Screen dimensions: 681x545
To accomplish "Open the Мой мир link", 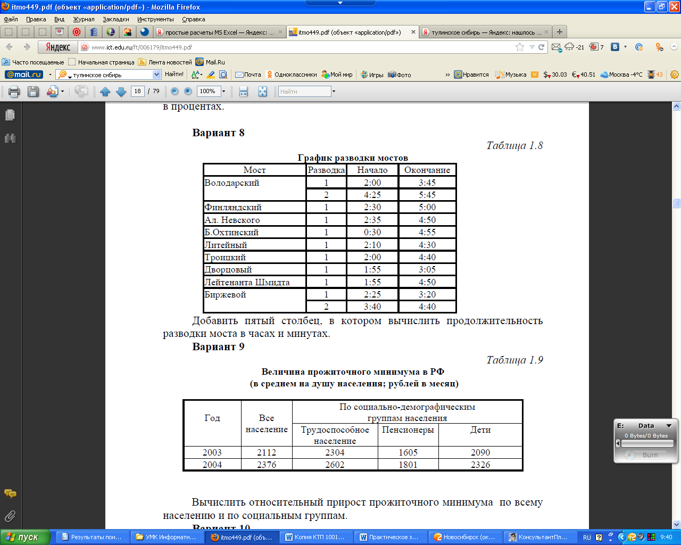I will pos(337,75).
